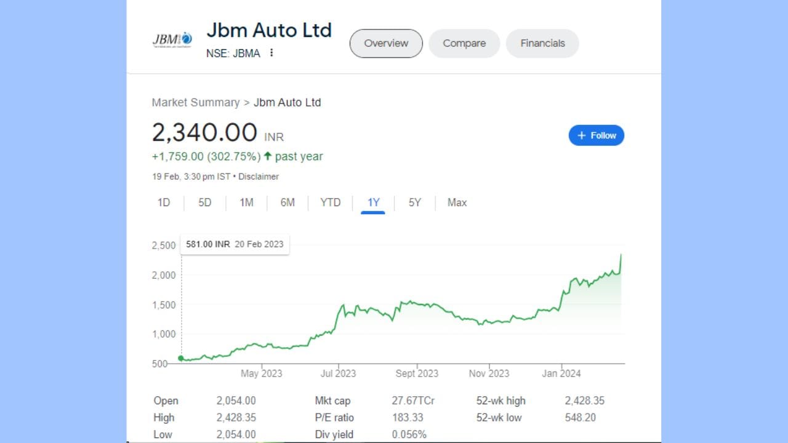Select the 5Y time range
The height and width of the screenshot is (443, 788).
pyautogui.click(x=415, y=202)
